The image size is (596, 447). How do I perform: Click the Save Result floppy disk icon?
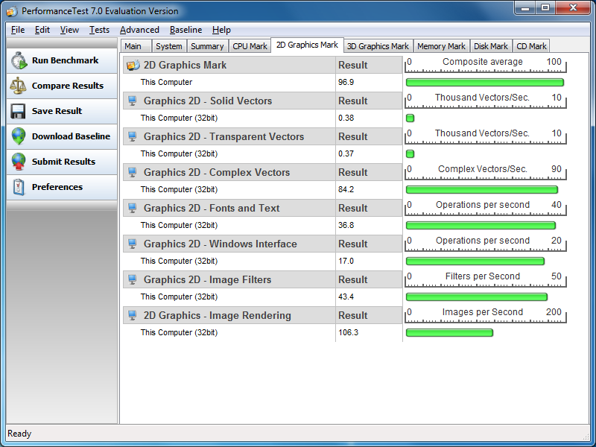pyautogui.click(x=18, y=111)
